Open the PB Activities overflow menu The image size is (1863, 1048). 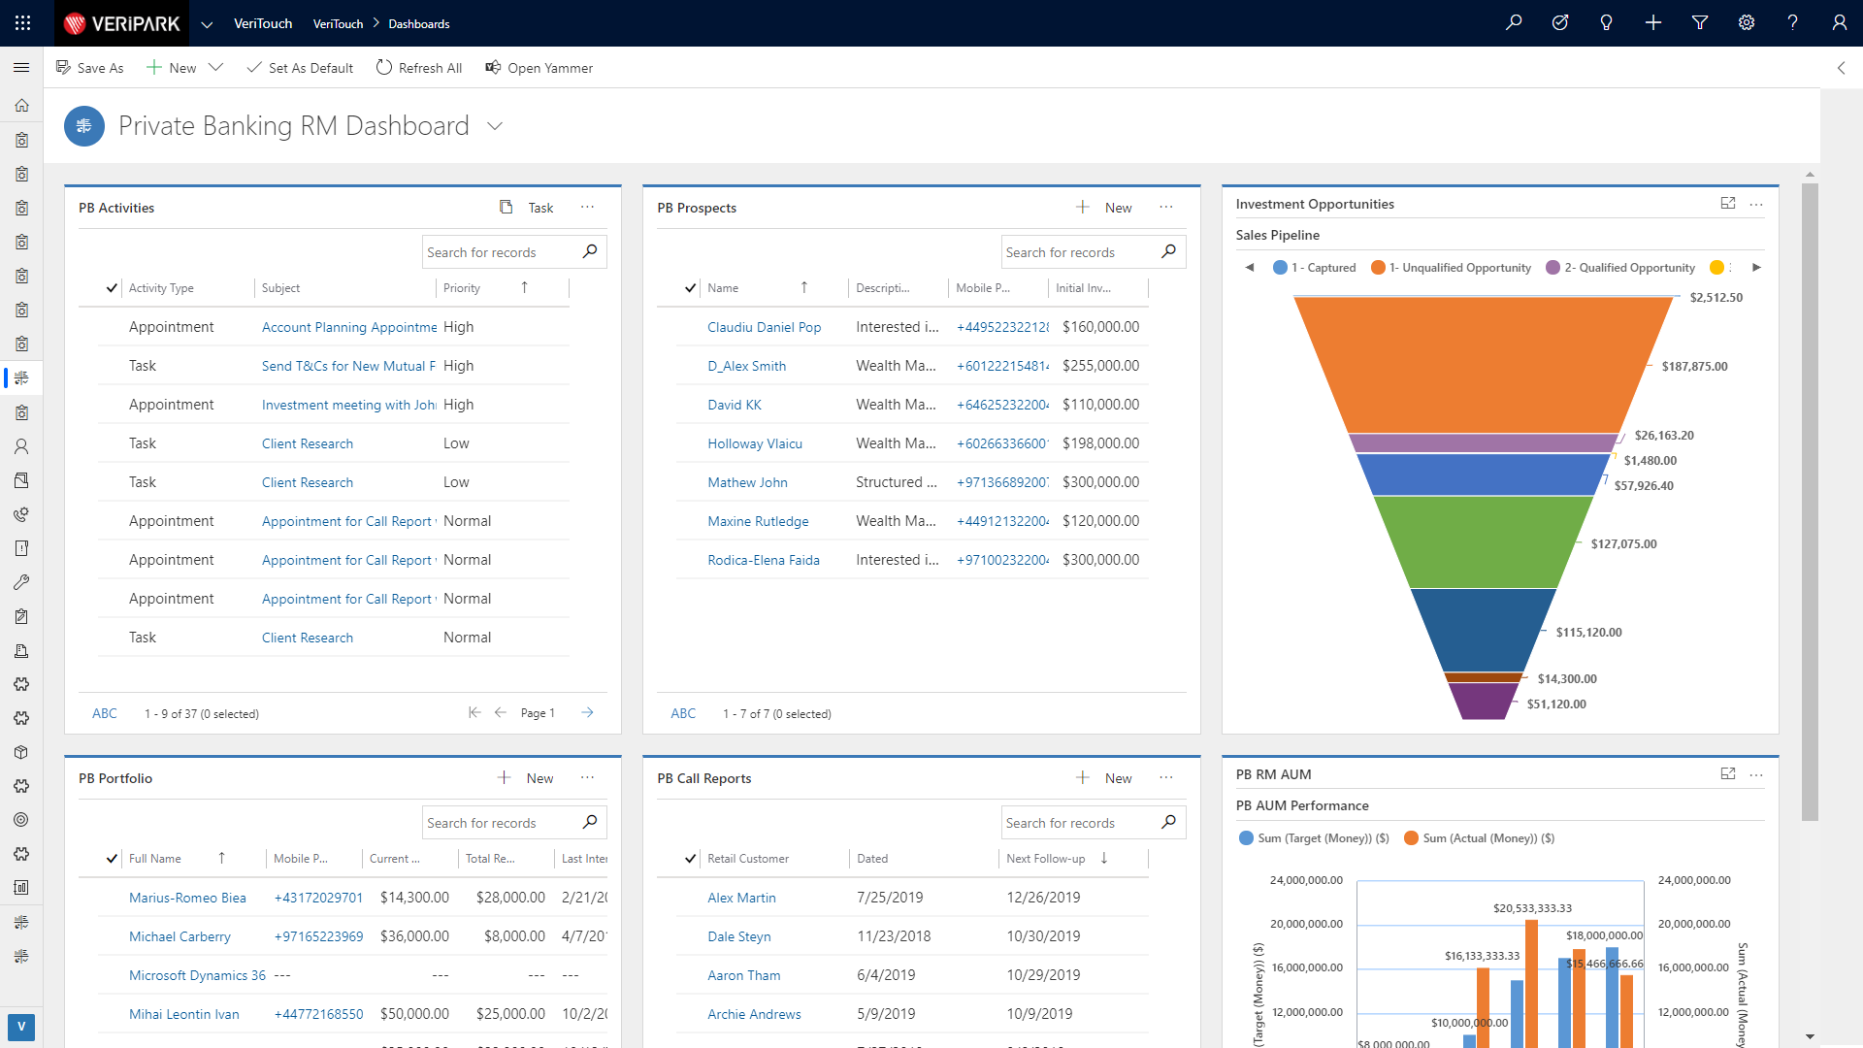587,208
